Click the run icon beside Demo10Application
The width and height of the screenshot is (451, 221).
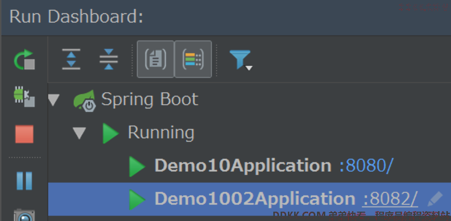137,166
